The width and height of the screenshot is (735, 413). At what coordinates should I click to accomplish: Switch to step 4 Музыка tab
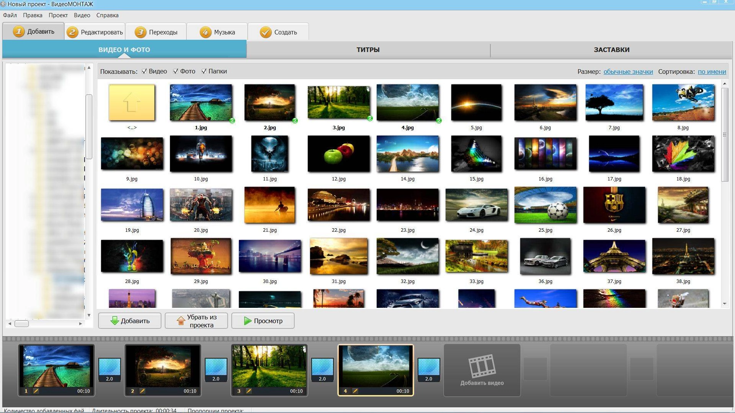pyautogui.click(x=217, y=32)
